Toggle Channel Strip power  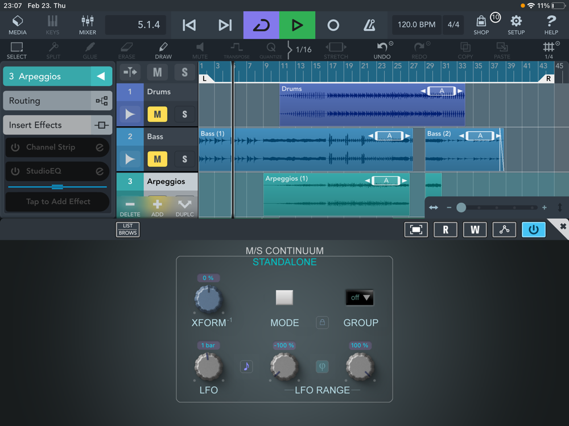click(15, 148)
